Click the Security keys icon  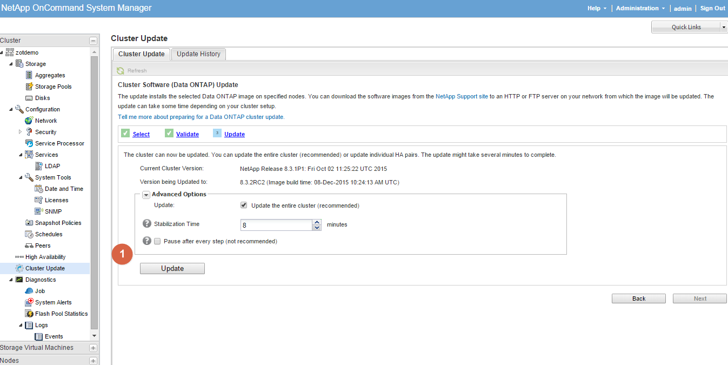coord(29,132)
